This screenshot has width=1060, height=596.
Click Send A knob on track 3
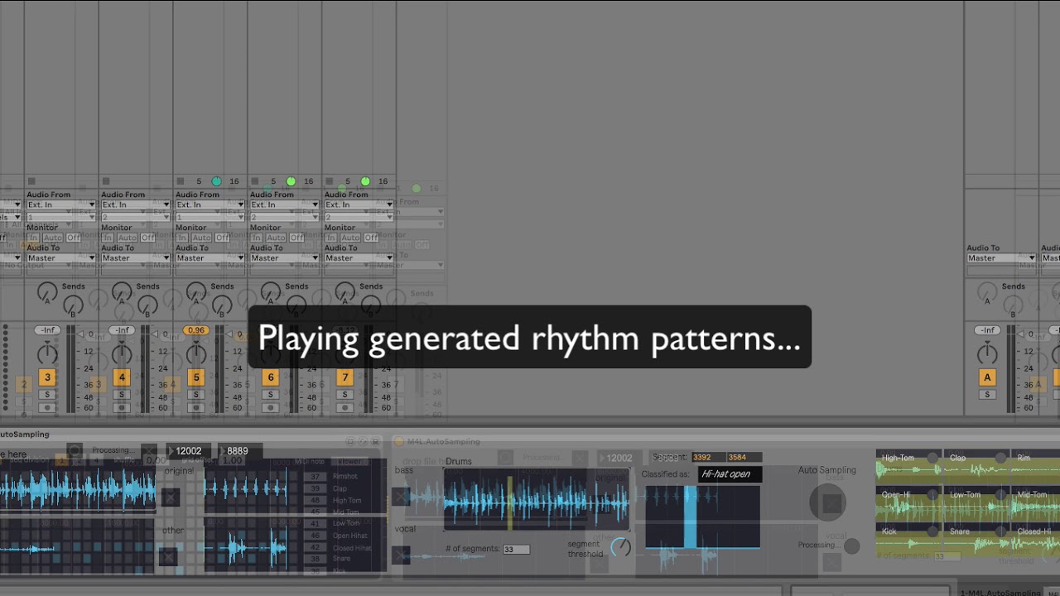click(x=47, y=291)
